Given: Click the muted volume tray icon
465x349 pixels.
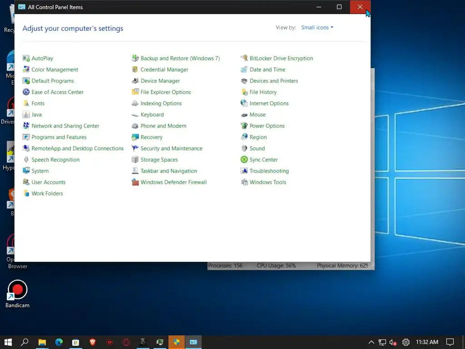Looking at the screenshot, I should [393, 342].
